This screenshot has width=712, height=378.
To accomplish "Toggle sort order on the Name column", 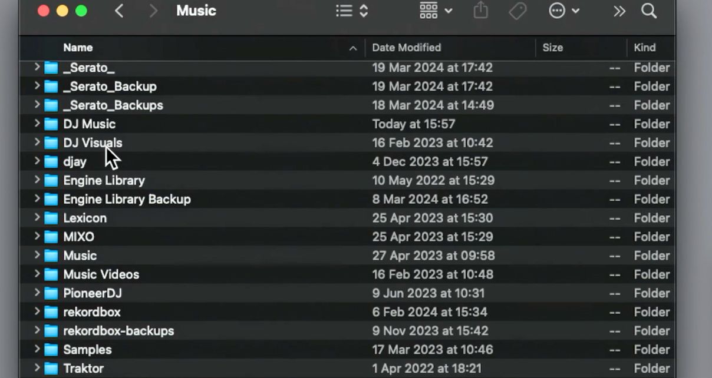I will coord(78,48).
